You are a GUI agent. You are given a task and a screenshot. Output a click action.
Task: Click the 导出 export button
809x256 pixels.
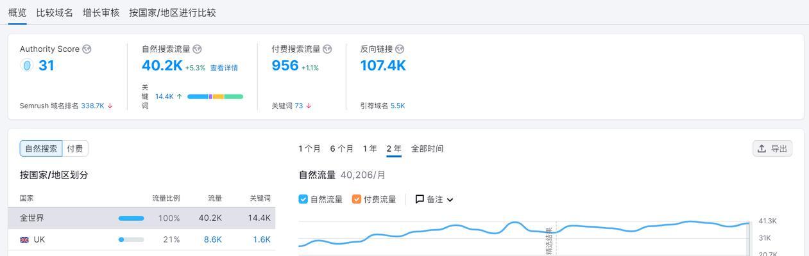point(772,148)
